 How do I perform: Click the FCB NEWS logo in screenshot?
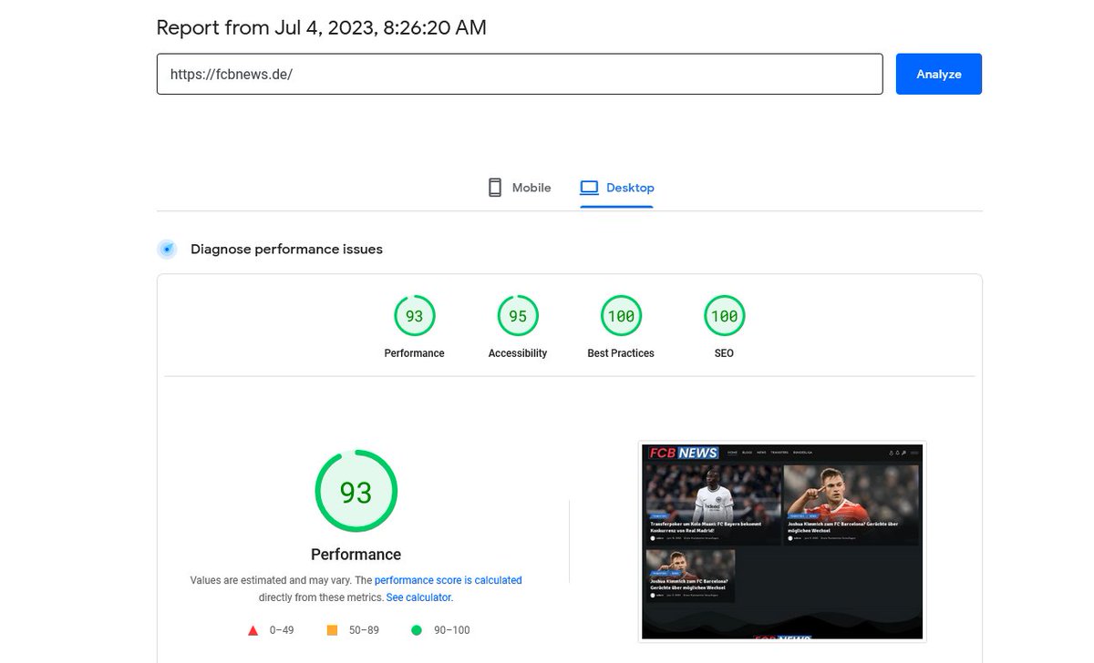pyautogui.click(x=684, y=453)
